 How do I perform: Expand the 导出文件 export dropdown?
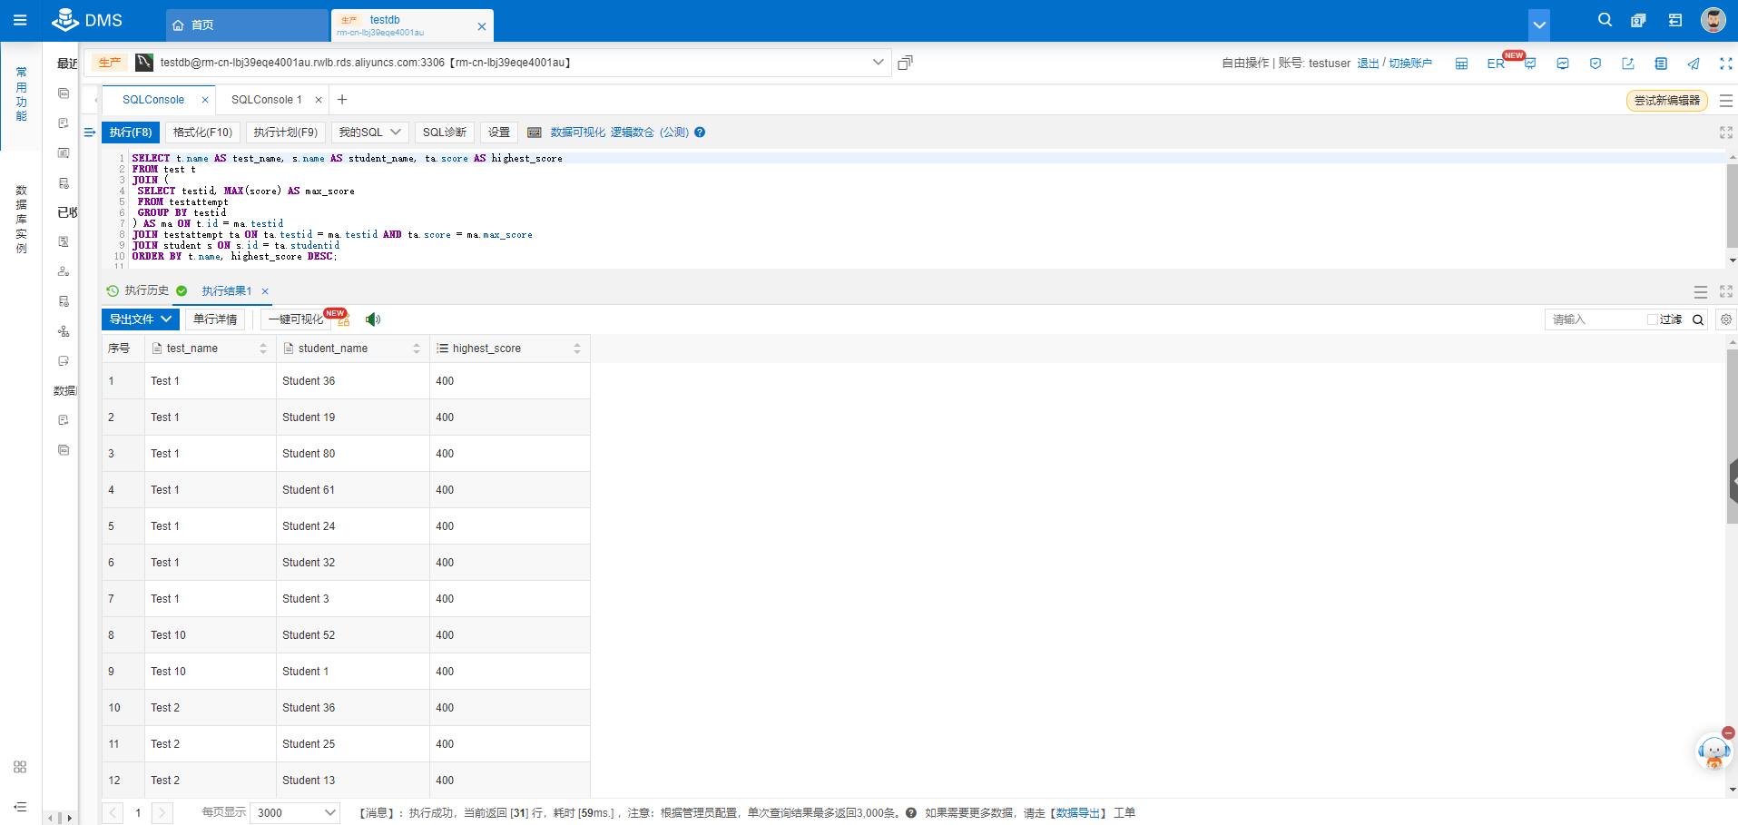pos(141,319)
